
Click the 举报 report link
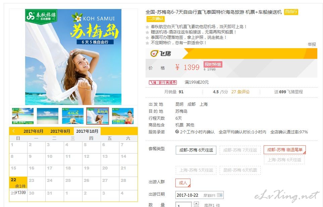(x=312, y=44)
